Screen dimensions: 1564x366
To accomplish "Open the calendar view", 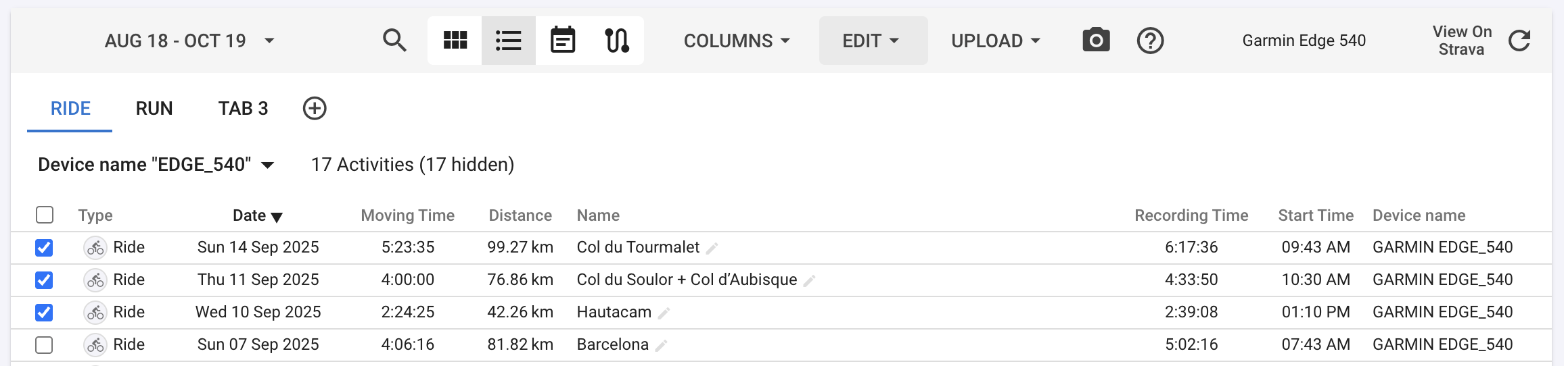I will click(562, 41).
